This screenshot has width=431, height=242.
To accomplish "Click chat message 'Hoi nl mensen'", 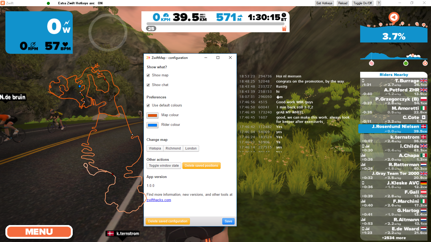I will (x=289, y=76).
